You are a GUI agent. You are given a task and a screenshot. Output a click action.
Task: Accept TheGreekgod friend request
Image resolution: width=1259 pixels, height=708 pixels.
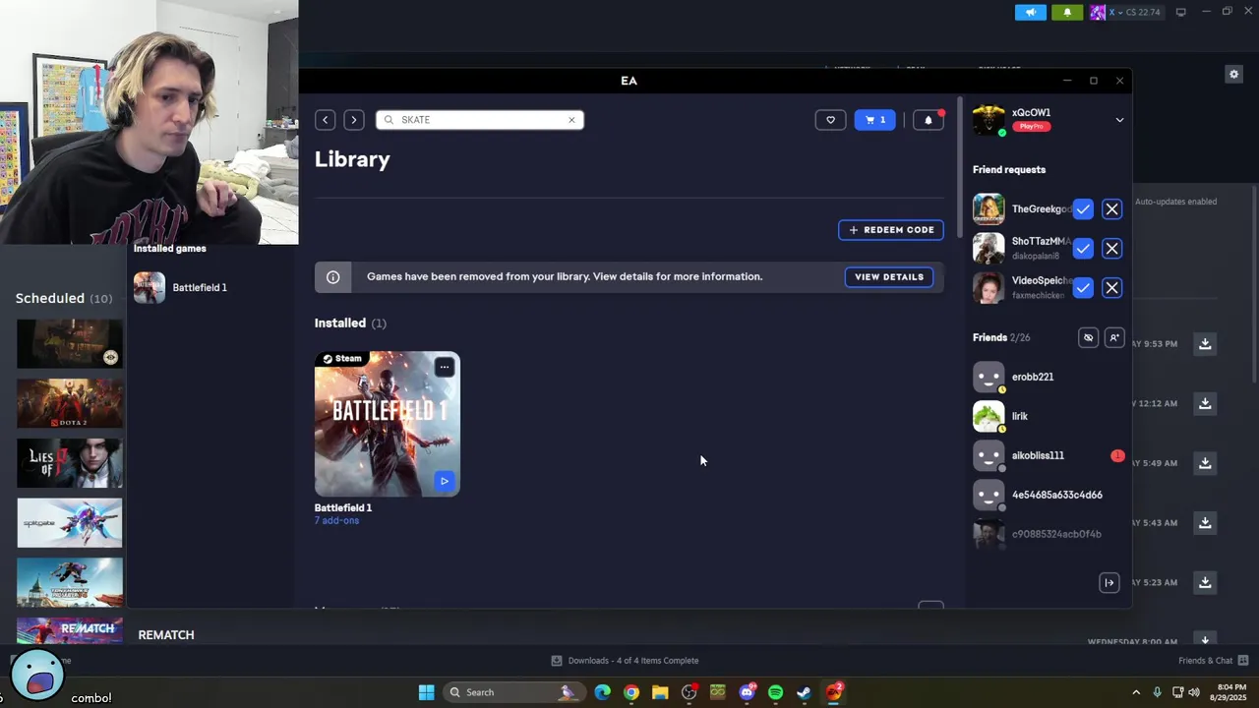tap(1083, 209)
